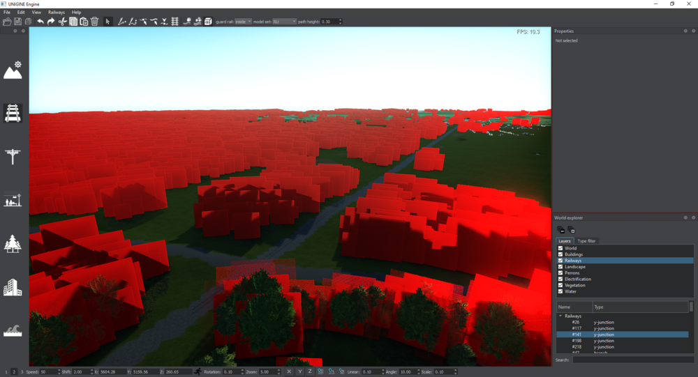Open the railways tool in left sidebar
The image size is (698, 377).
pos(13,112)
